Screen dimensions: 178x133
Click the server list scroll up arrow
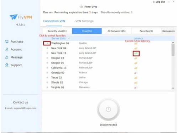(173, 43)
